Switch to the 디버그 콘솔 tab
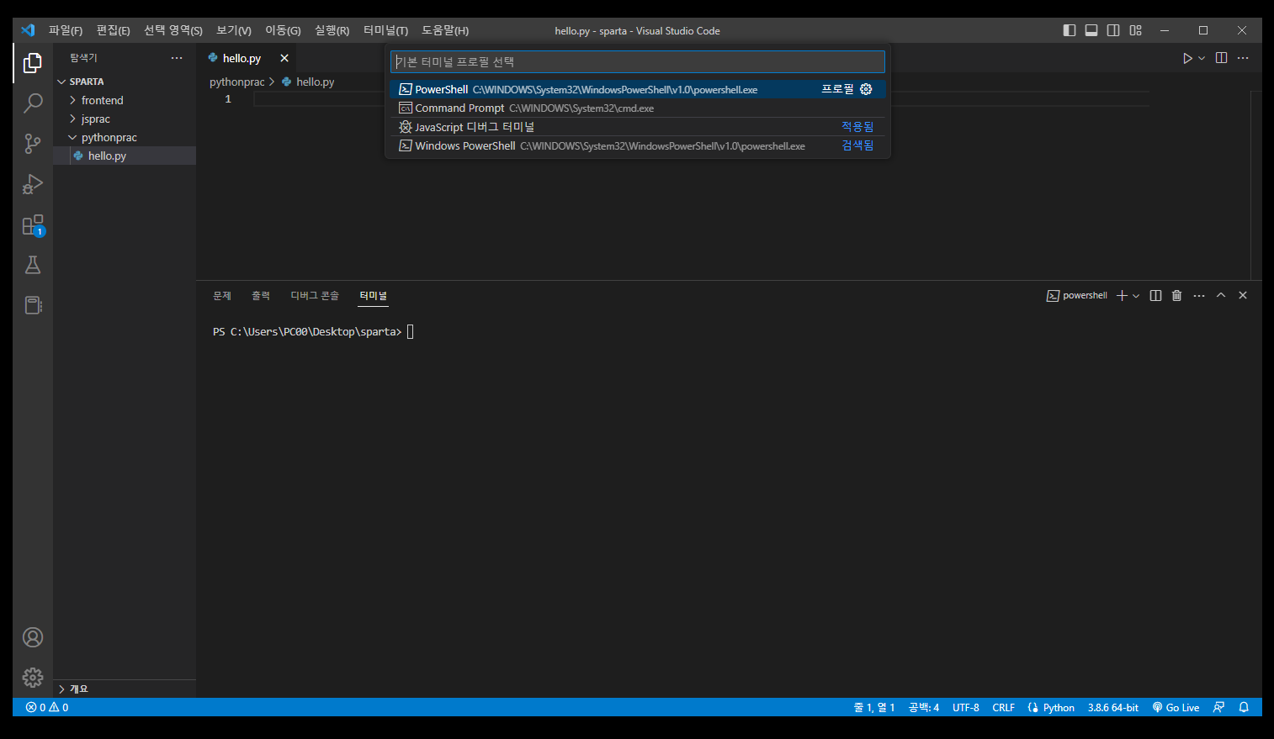 pos(315,296)
